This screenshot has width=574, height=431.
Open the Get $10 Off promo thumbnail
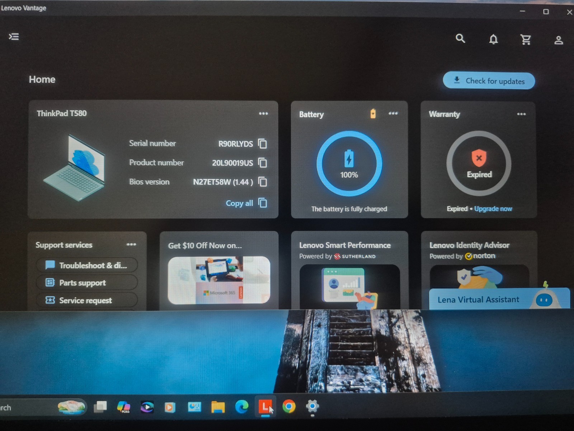pos(219,280)
